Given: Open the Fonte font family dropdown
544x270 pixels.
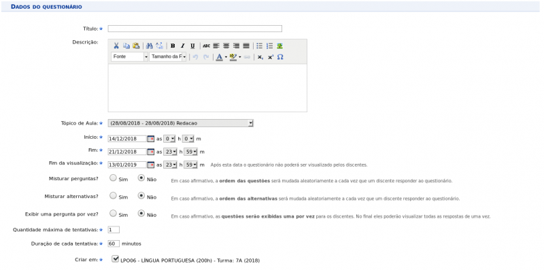Looking at the screenshot, I should (130, 57).
